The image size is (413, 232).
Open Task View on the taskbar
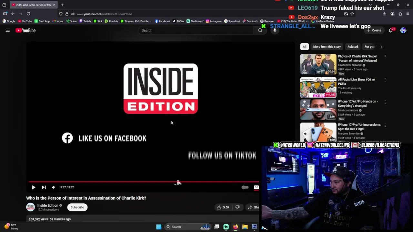[x=217, y=227]
